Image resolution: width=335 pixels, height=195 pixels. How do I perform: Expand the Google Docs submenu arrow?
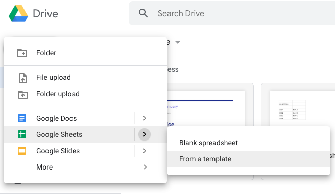point(145,118)
